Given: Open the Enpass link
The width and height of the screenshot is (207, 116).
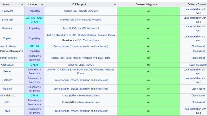Looking at the screenshot, I should (7, 38).
